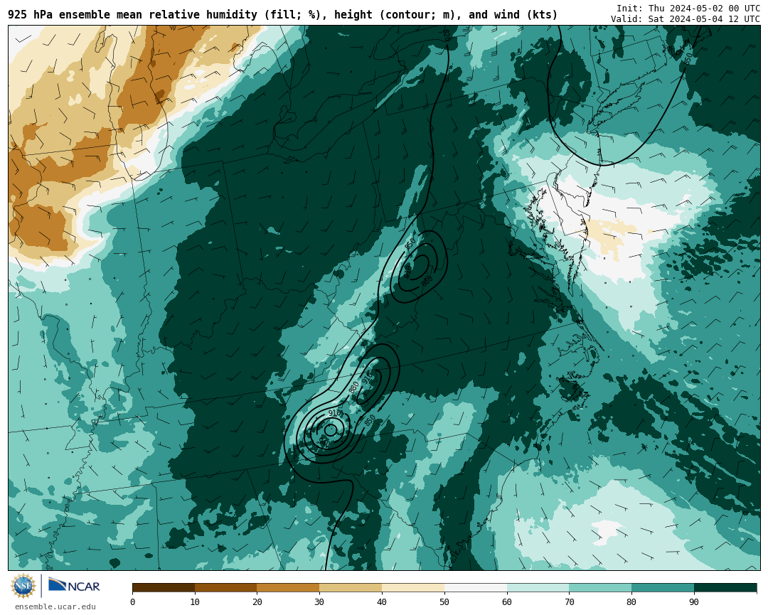Click the Init: Thu 2024-05-02 00 UTC text
768x615 pixels.
(688, 9)
